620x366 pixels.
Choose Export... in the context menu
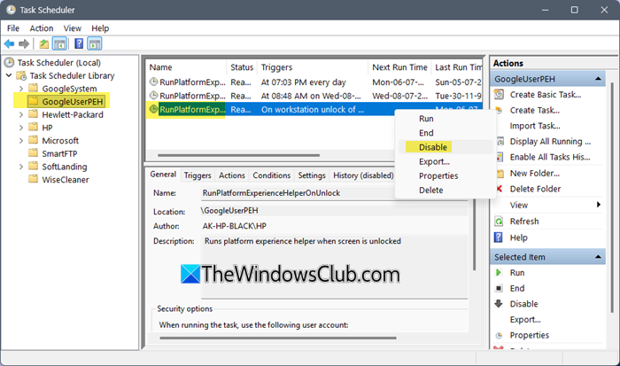coord(446,161)
